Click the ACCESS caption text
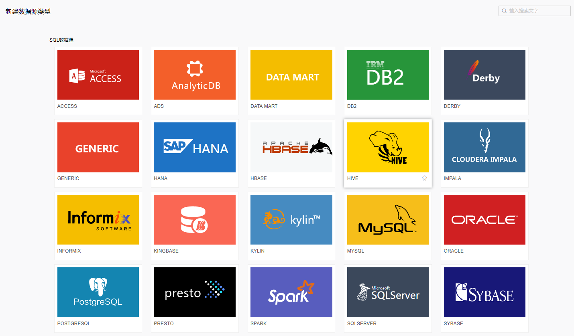The width and height of the screenshot is (574, 336). pos(67,106)
